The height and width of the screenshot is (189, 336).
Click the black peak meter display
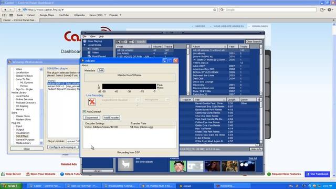[129, 86]
